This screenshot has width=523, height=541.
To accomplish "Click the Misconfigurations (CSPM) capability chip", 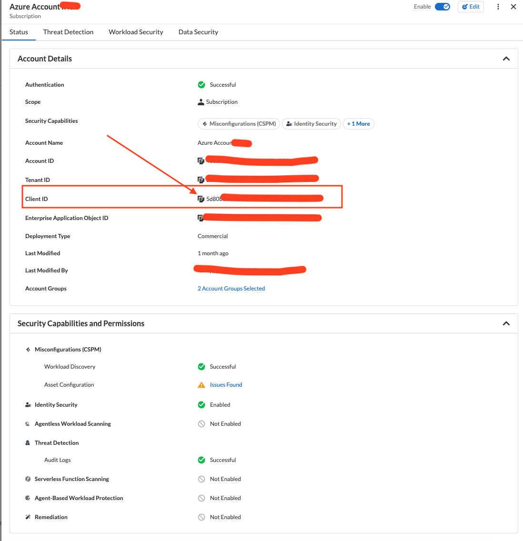I will (x=239, y=124).
